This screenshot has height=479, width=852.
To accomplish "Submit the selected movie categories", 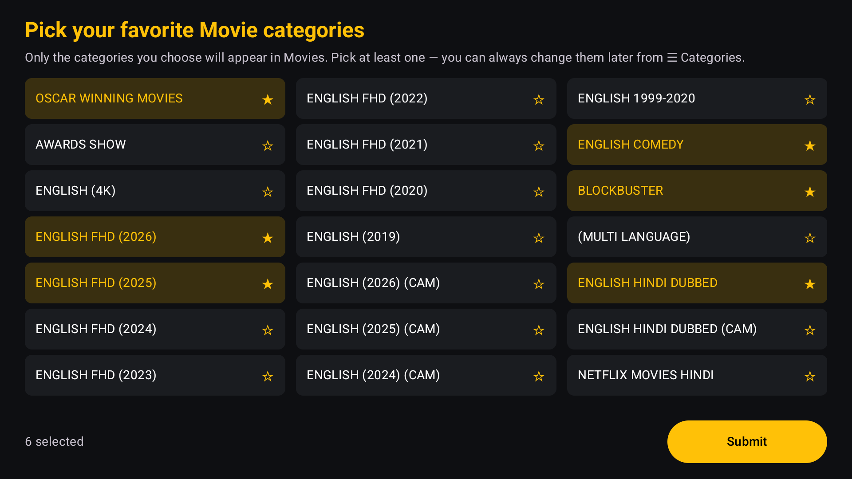I will pyautogui.click(x=747, y=442).
